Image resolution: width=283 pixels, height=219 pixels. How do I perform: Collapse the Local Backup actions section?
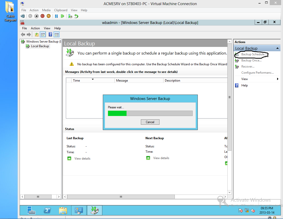(277, 48)
